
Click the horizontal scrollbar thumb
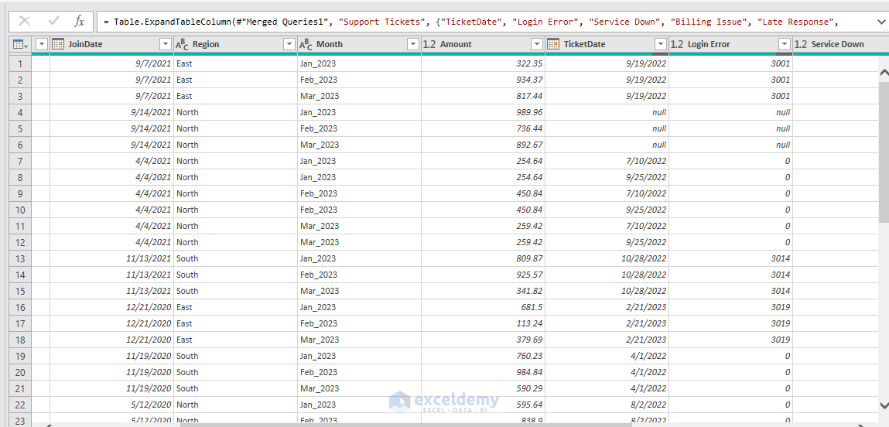pos(405,424)
